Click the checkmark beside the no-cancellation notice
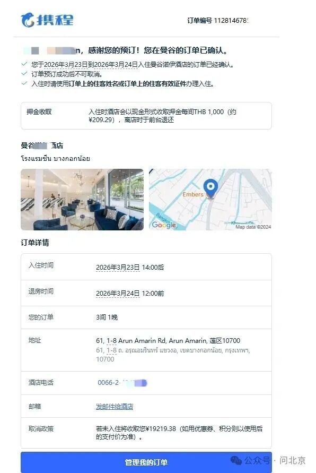This screenshot has height=473, width=316. click(24, 74)
